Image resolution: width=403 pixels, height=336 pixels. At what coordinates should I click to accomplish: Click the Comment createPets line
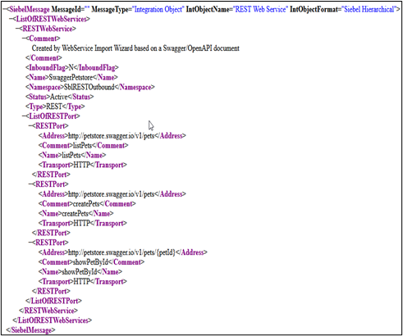tap(87, 204)
